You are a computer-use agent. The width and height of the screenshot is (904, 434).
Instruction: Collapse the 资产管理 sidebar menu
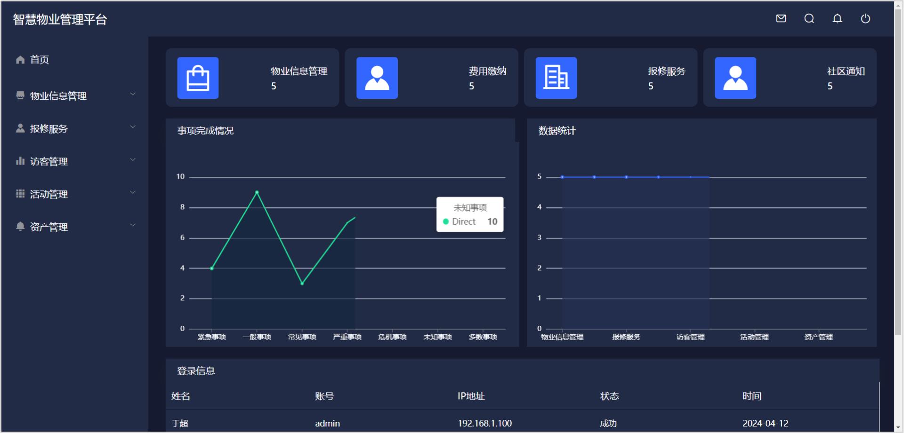[132, 225]
